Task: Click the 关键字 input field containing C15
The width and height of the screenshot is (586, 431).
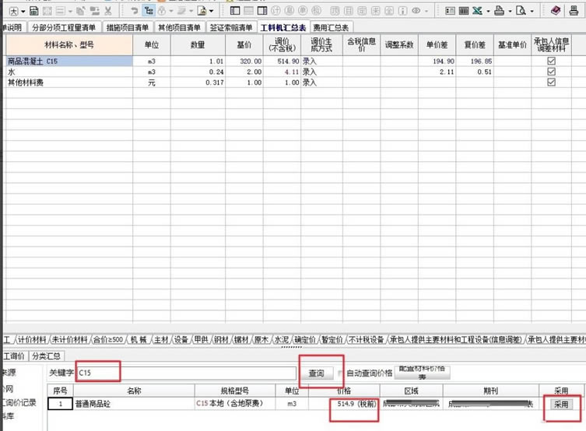Action: [x=187, y=373]
